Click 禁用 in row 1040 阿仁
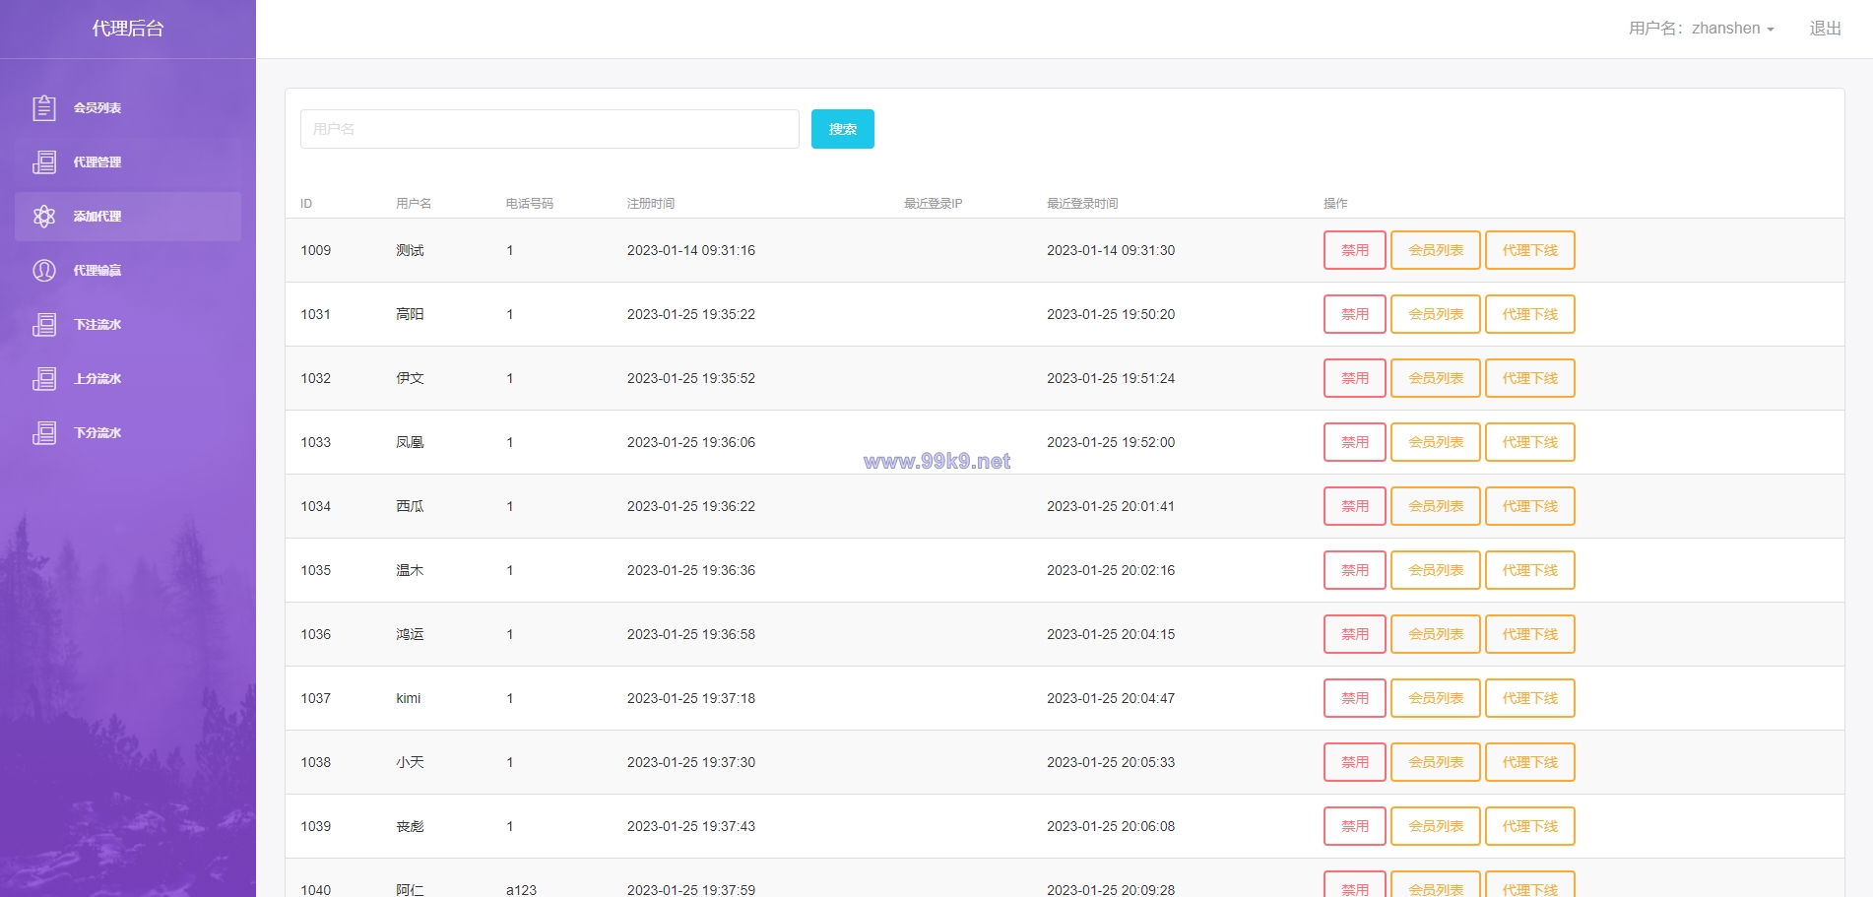The image size is (1873, 897). click(1355, 884)
